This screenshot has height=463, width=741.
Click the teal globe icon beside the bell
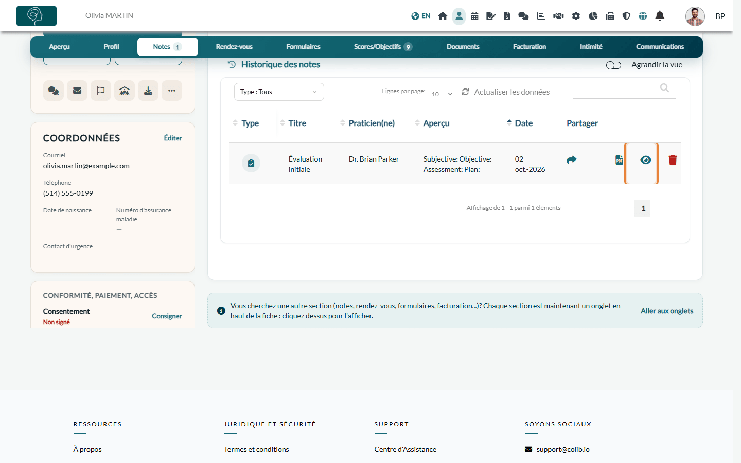click(x=643, y=16)
